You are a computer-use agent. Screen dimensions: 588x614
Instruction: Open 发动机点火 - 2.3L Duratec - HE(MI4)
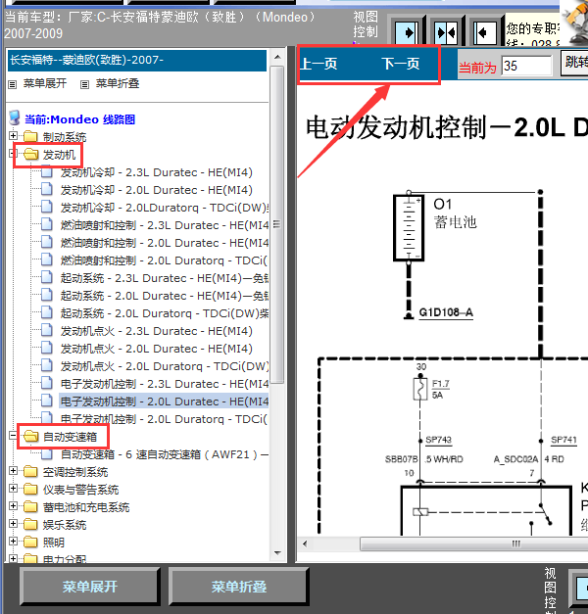(157, 331)
